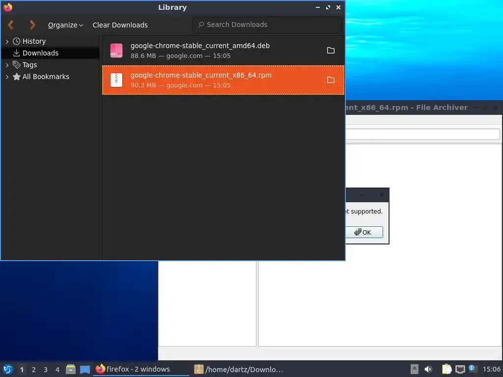The image size is (503, 377).
Task: Click the pink .deb package file icon
Action: [x=116, y=51]
